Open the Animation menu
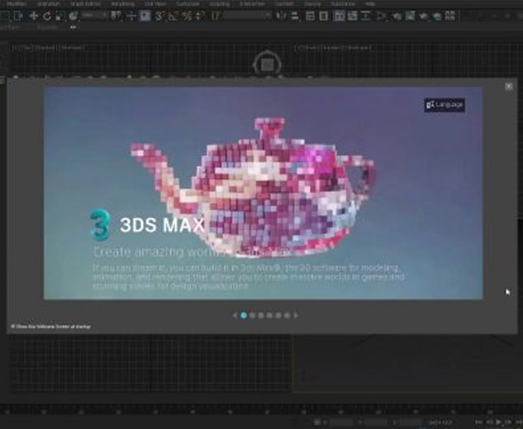 point(49,4)
